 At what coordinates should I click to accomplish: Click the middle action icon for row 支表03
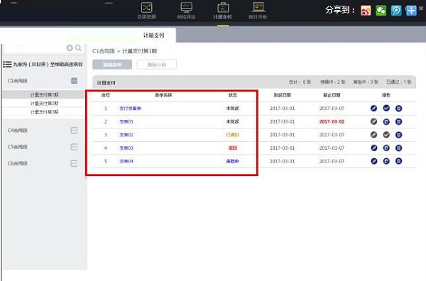(386, 148)
